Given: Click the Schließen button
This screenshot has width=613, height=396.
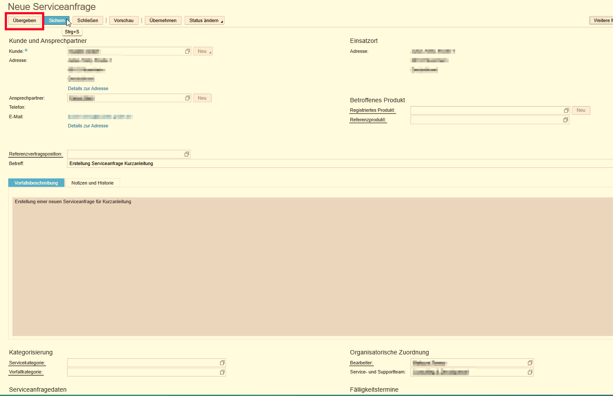Looking at the screenshot, I should (88, 20).
